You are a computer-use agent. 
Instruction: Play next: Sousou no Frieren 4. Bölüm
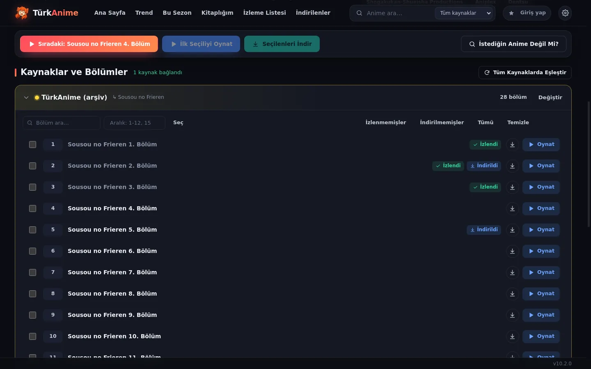coord(89,44)
